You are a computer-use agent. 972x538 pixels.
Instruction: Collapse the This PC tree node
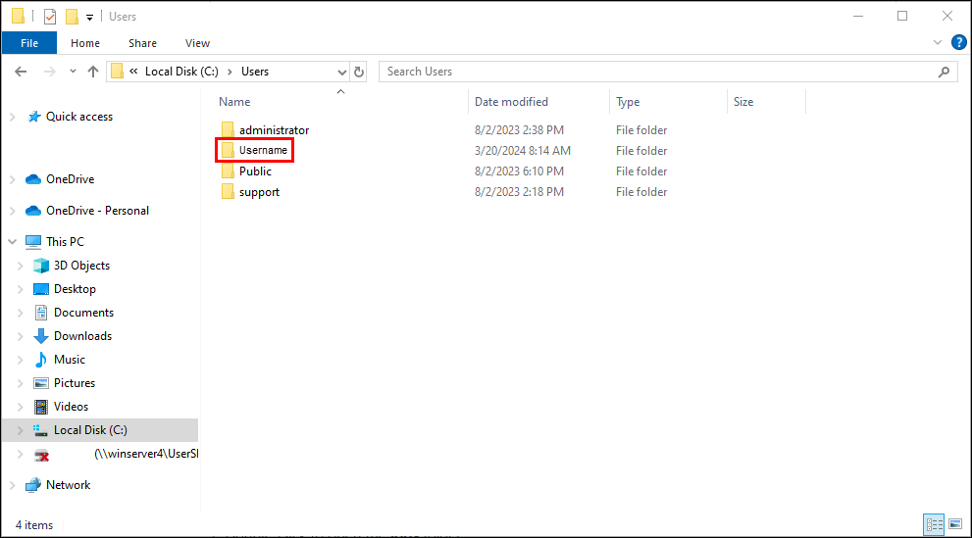[13, 242]
